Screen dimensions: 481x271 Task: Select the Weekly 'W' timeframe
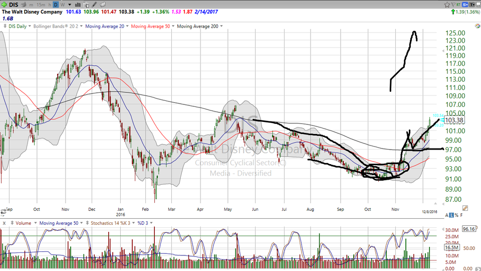click(63, 5)
